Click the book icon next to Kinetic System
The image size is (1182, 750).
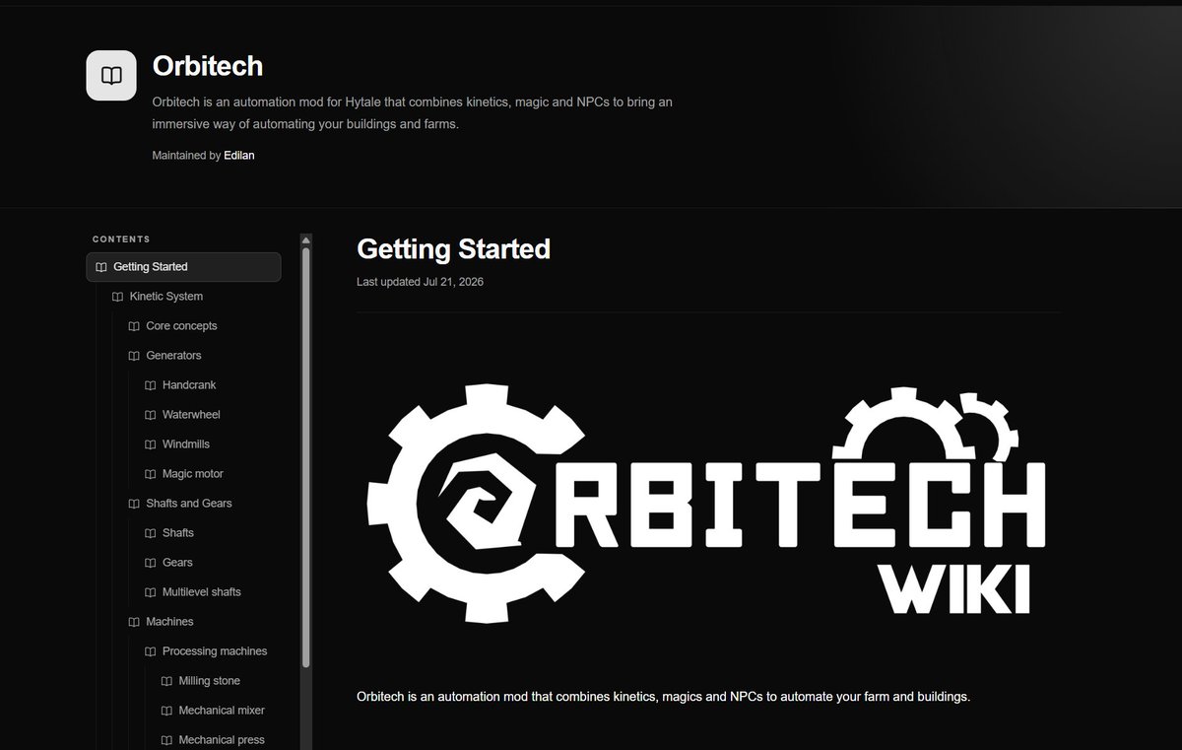(118, 297)
